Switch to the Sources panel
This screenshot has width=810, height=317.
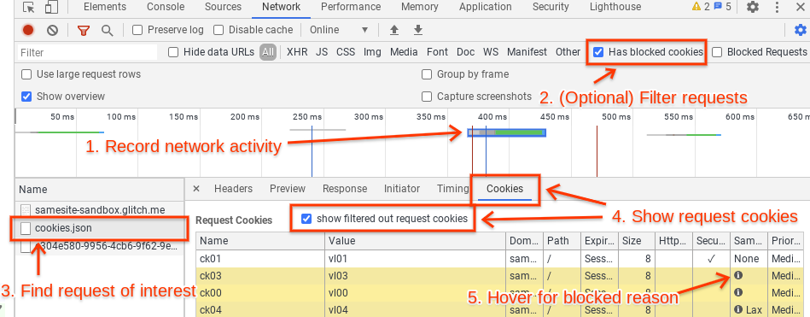click(x=223, y=7)
